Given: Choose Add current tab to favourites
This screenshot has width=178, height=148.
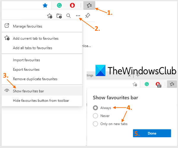Looking at the screenshot, I should click(42, 38).
